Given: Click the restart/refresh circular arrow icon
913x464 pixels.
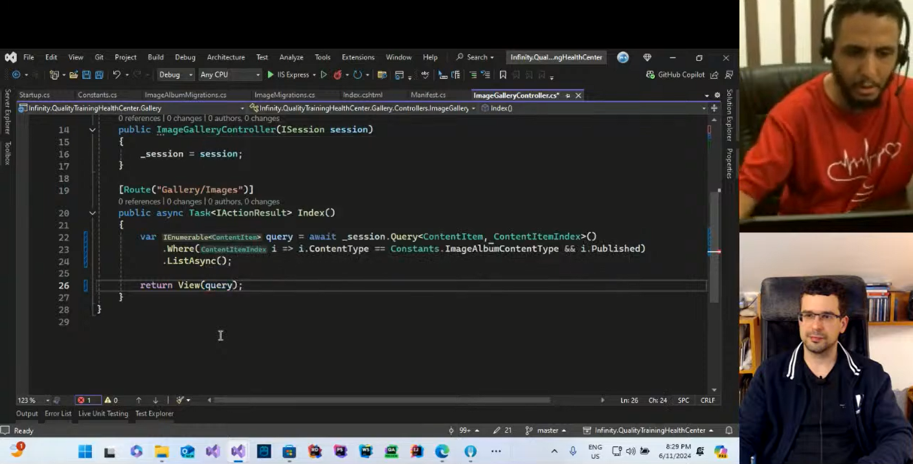Looking at the screenshot, I should [357, 75].
